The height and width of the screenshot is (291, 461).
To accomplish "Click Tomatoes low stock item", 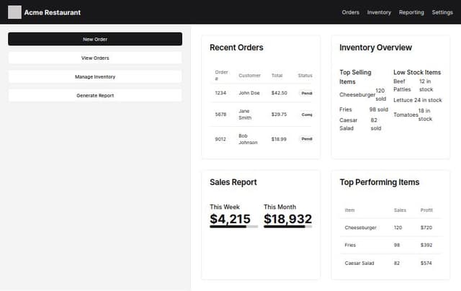I will (x=406, y=115).
